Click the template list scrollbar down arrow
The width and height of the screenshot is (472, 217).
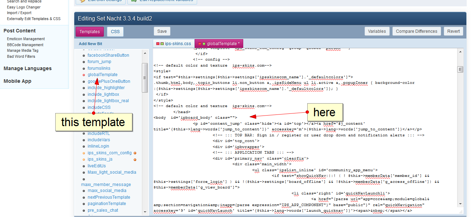[x=145, y=211]
